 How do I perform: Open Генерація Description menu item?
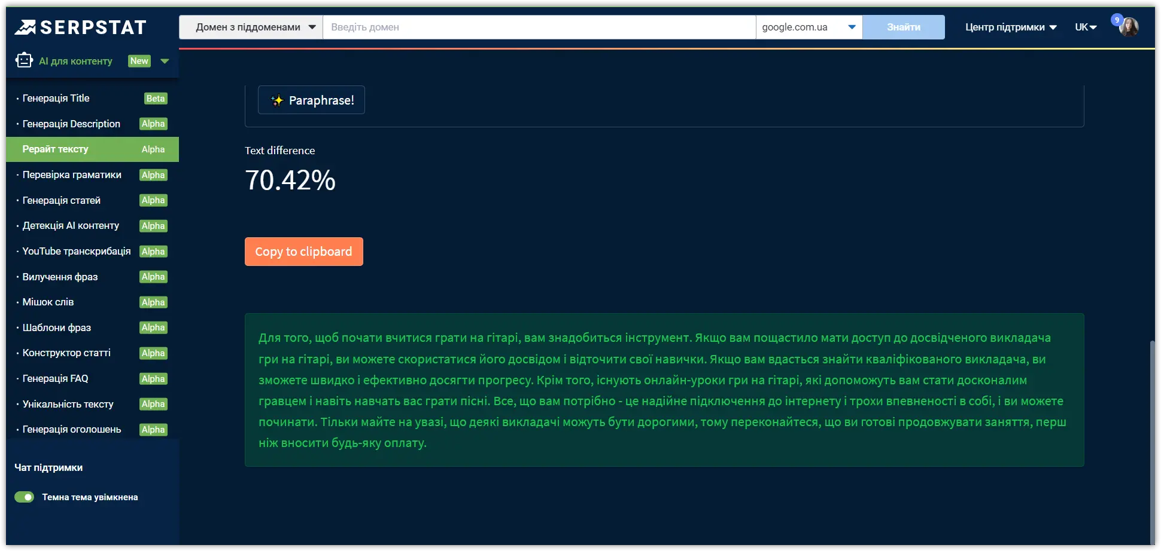(x=92, y=124)
